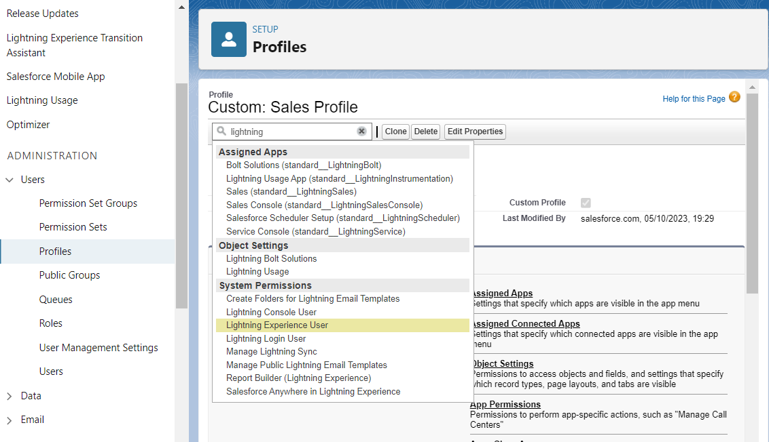Select Lightning Usage App search result

tap(340, 179)
